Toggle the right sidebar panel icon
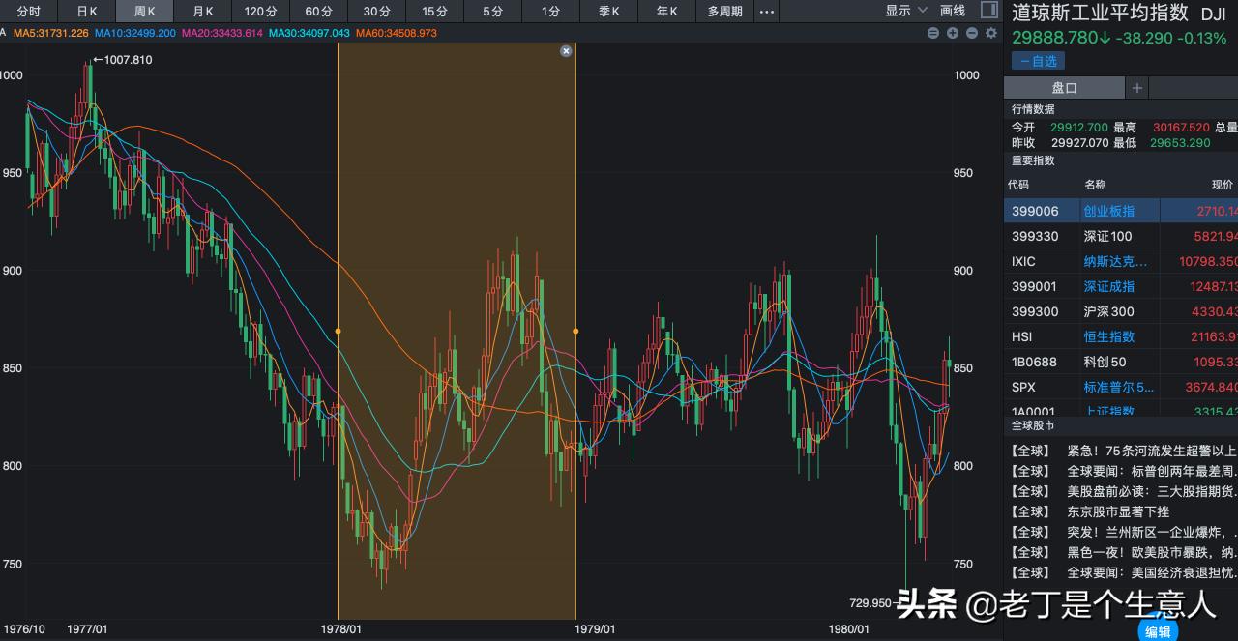Image resolution: width=1238 pixels, height=641 pixels. point(988,11)
